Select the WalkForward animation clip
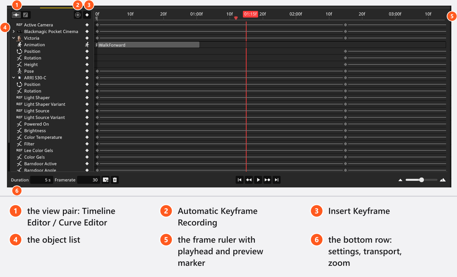This screenshot has height=277, width=457. coord(149,45)
